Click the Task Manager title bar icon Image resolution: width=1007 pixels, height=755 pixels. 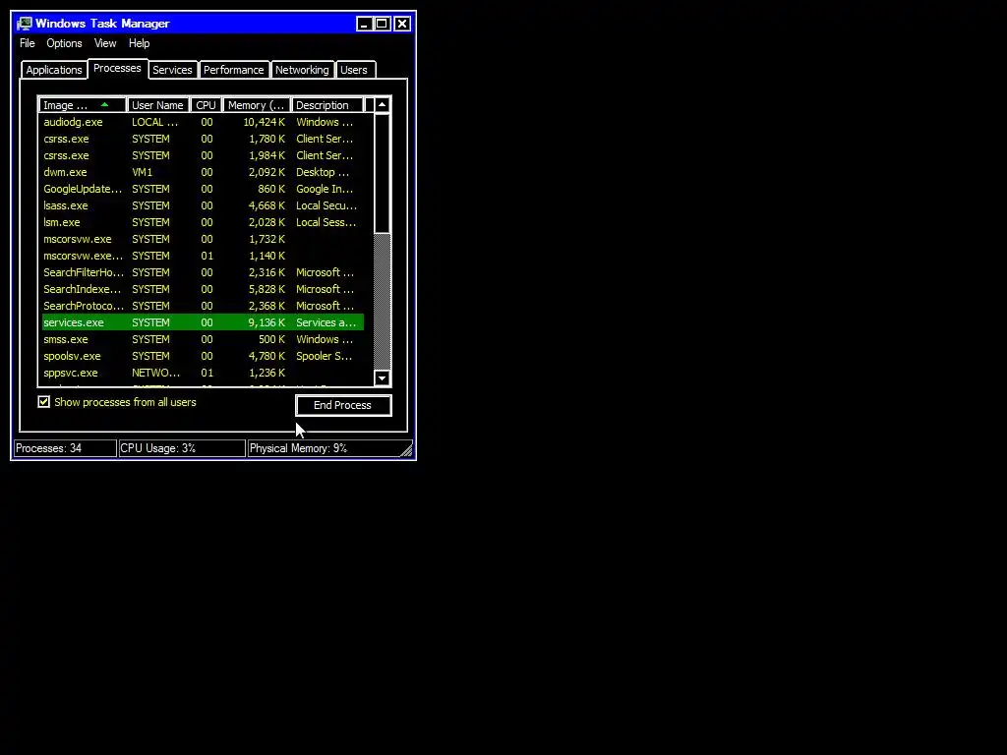(25, 24)
